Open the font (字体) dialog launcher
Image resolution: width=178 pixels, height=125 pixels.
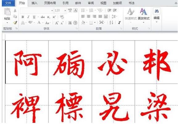(77, 28)
